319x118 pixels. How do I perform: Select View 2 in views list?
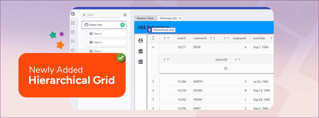tap(106, 42)
